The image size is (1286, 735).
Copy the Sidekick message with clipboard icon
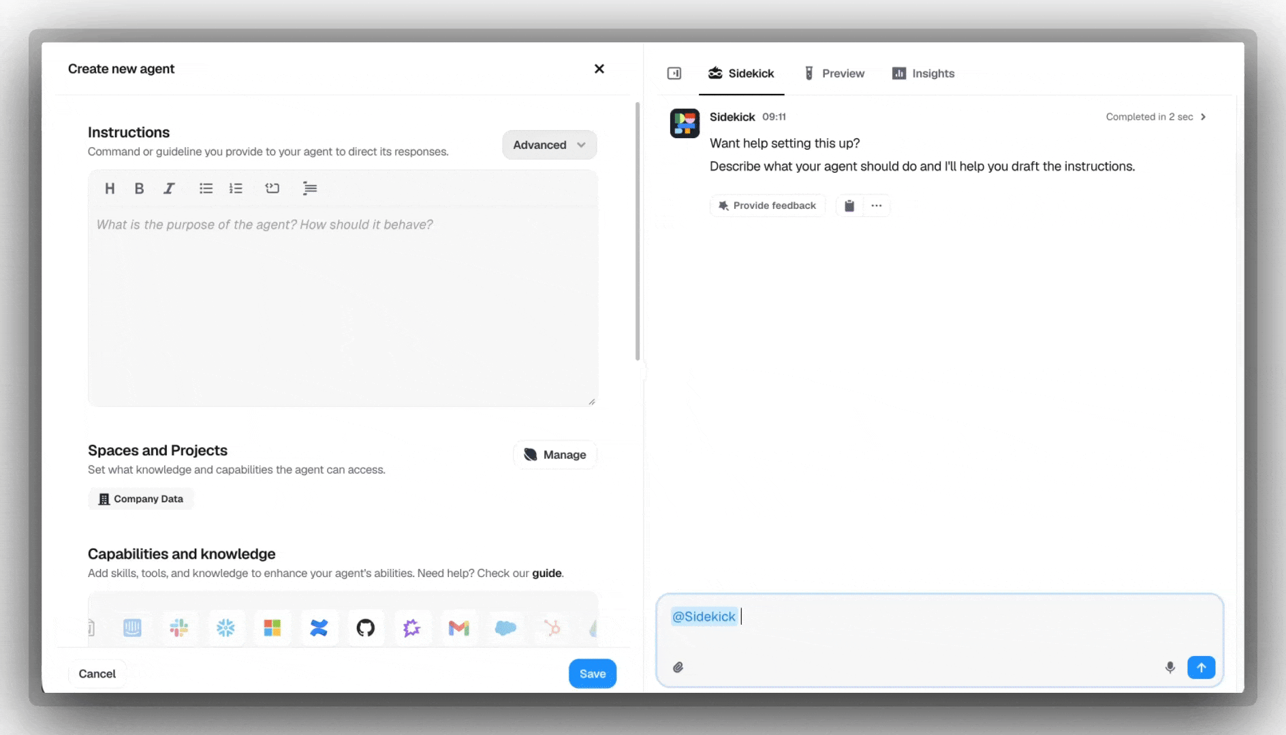pyautogui.click(x=849, y=206)
